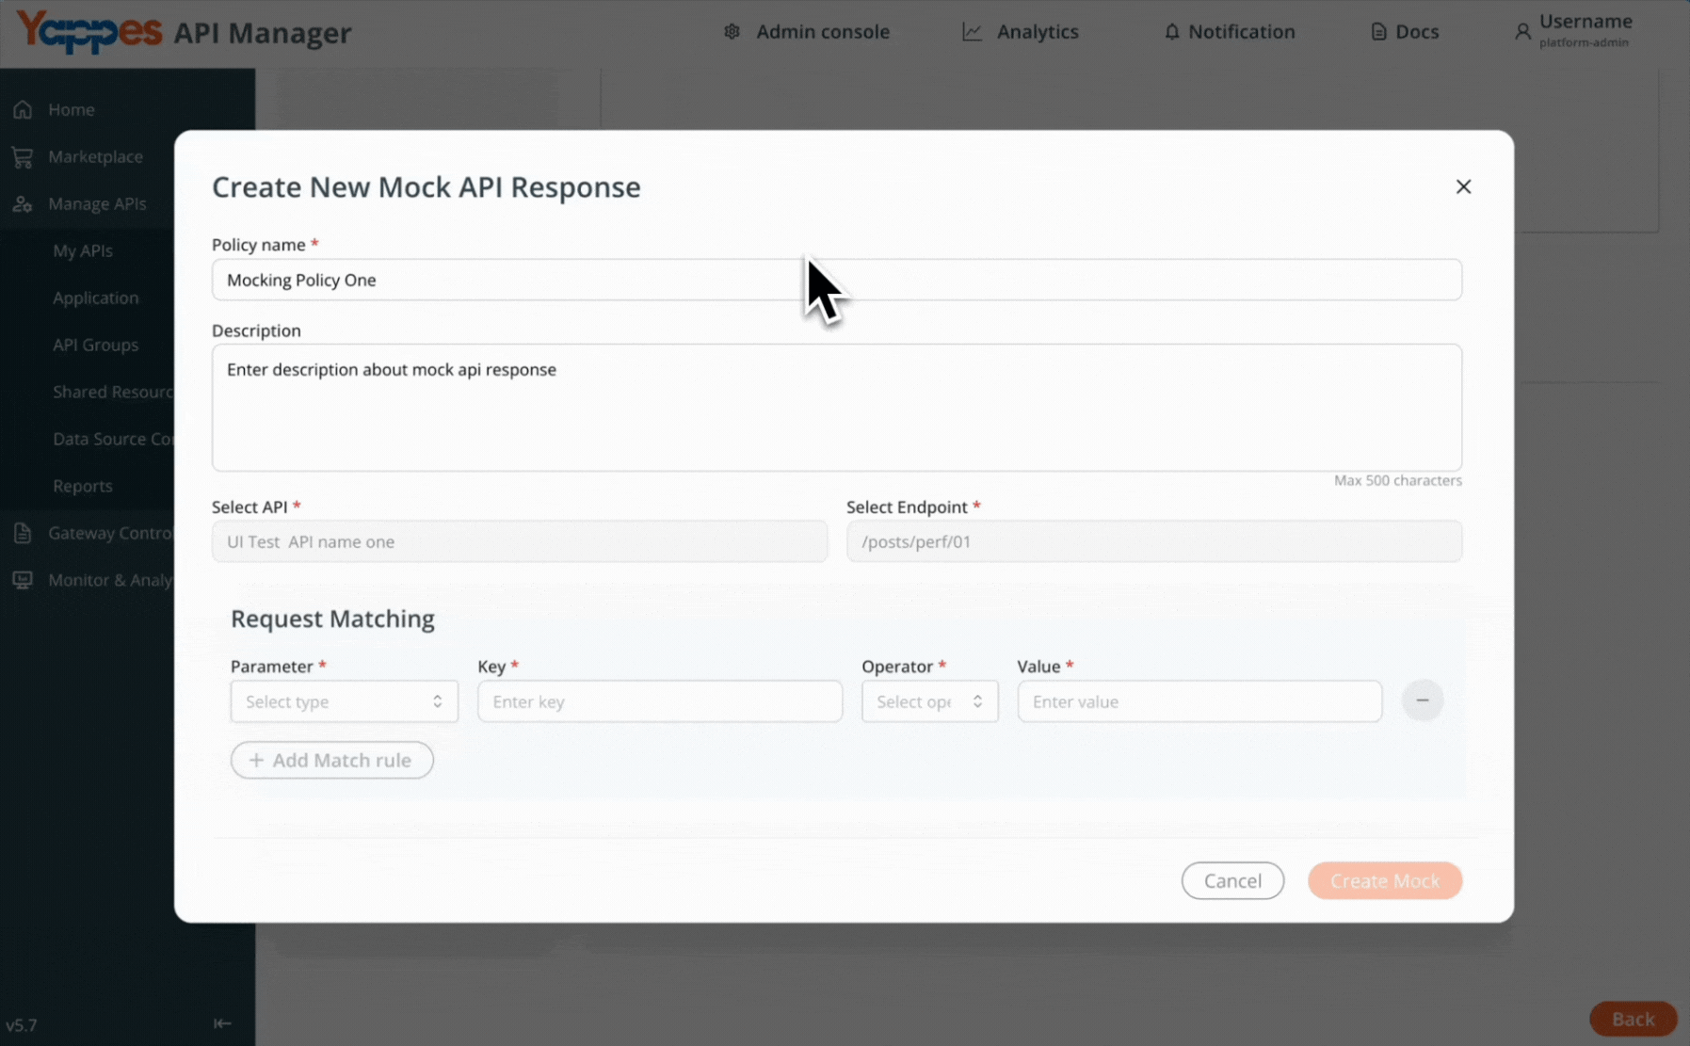Click the Enter key input field
Image resolution: width=1690 pixels, height=1046 pixels.
click(x=660, y=701)
